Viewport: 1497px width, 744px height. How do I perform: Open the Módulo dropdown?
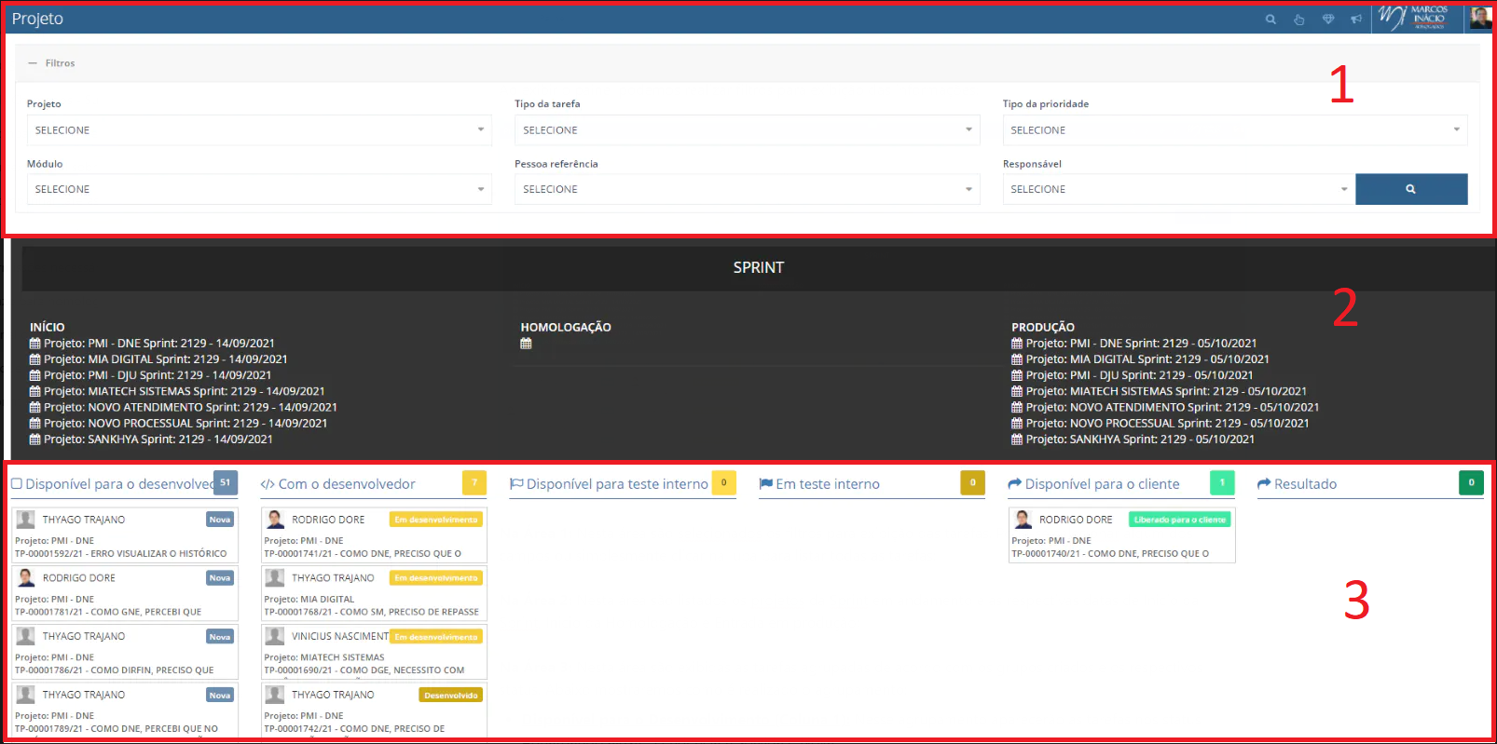click(259, 189)
